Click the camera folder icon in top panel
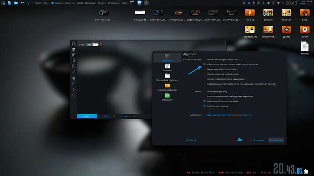Image resolution: width=314 pixels, height=176 pixels. pyautogui.click(x=16, y=3)
